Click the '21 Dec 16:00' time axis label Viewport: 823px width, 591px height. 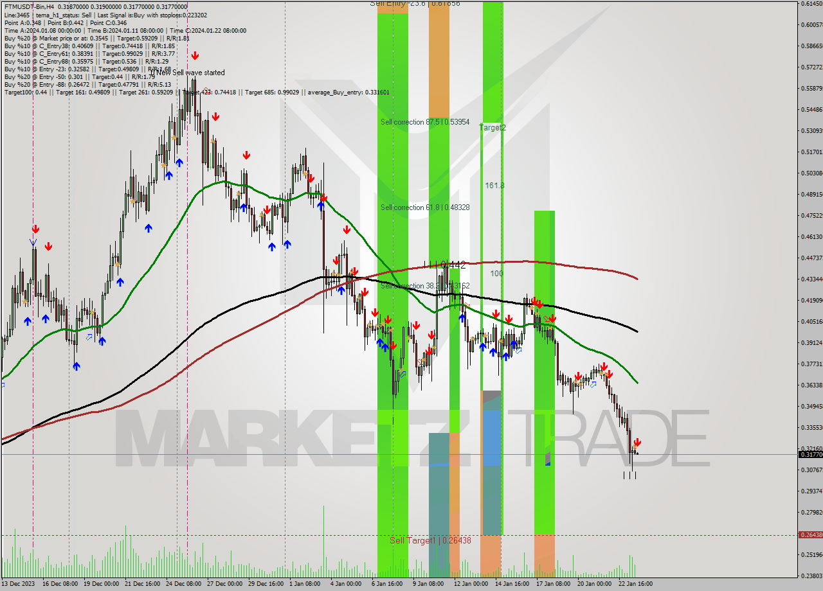143,584
